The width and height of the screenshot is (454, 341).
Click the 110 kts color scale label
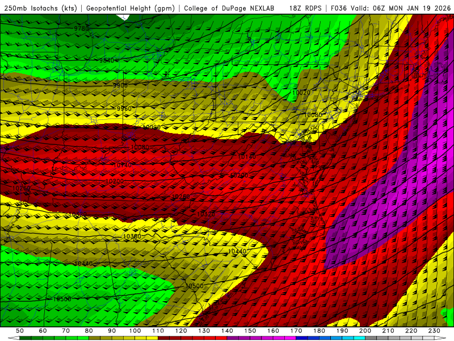[158, 331]
